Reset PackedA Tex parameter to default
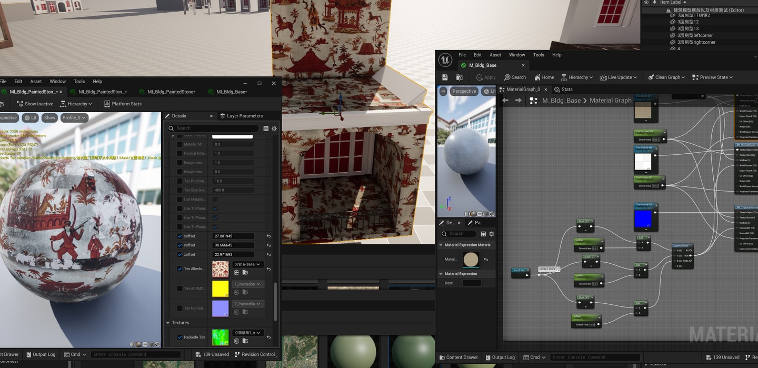The image size is (758, 368). [268, 337]
